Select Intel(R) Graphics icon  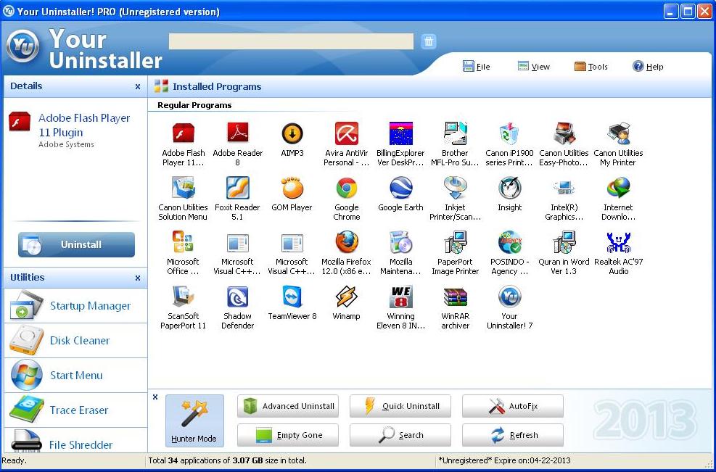(x=564, y=188)
